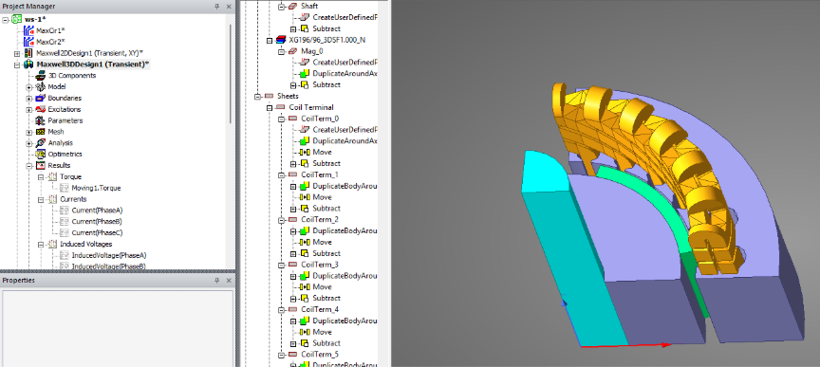Click the Analysis node icon
Viewport: 820px width, 367px height.
click(40, 143)
